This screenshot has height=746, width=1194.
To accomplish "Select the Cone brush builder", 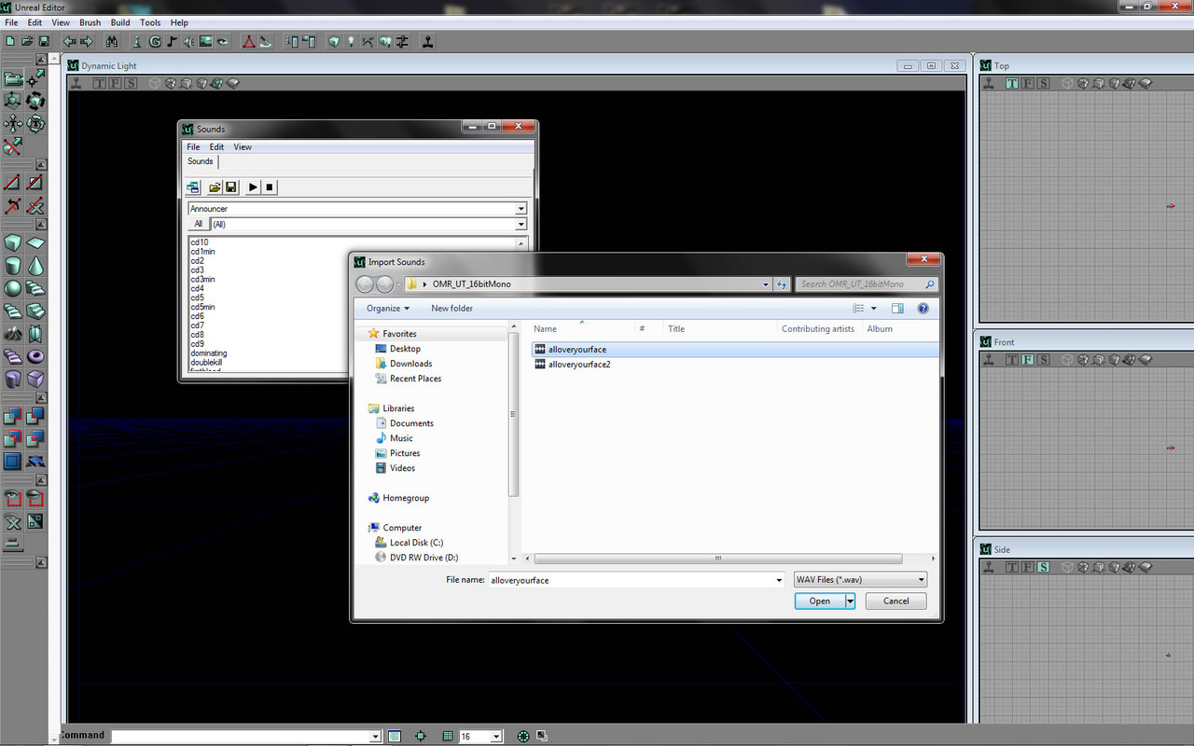I will pos(36,265).
